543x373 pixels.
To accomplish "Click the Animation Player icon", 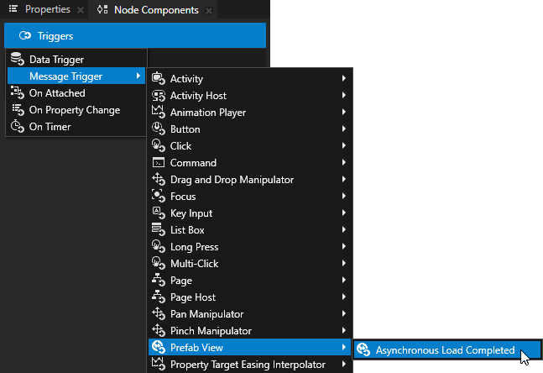I will 159,112.
